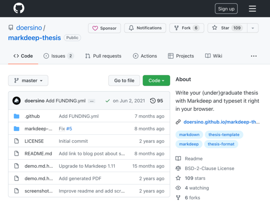The width and height of the screenshot is (270, 202).
Task: Open the master branch dropdown
Action: click(28, 80)
